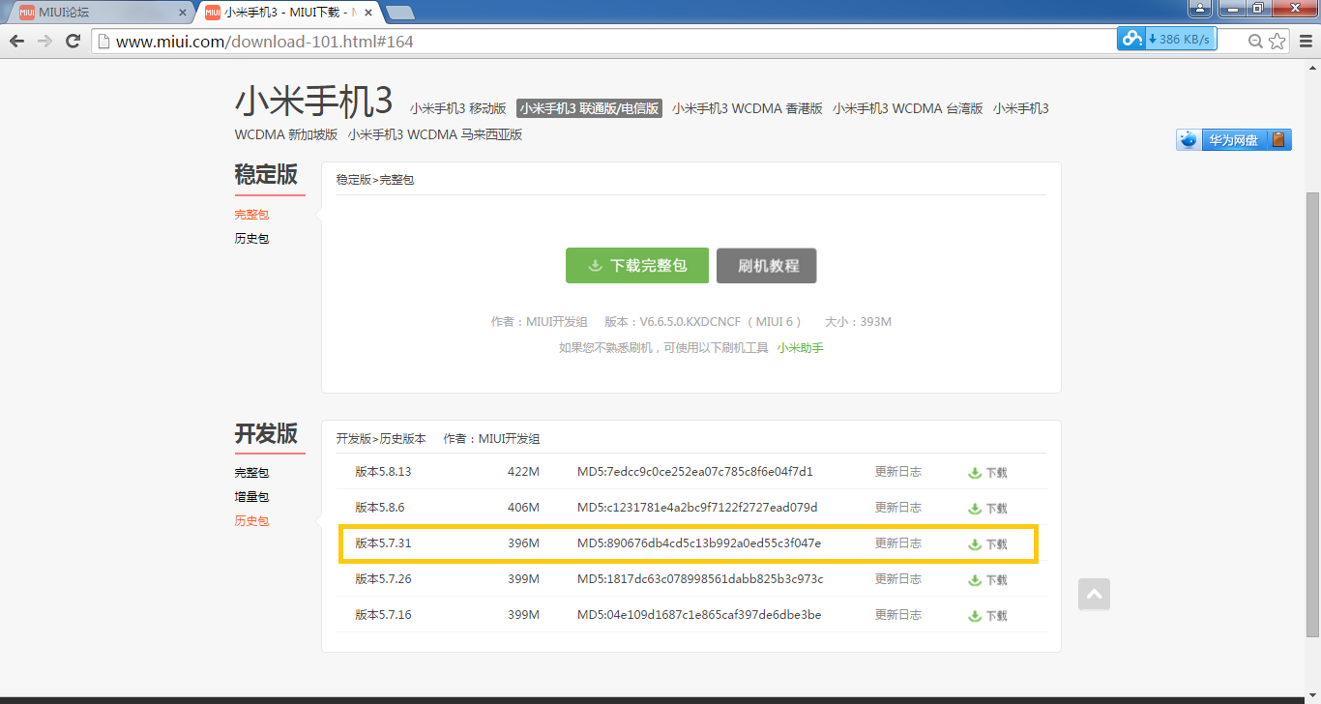Open 更新日志 for 版本5.8.13
The image size is (1321, 704).
click(x=898, y=472)
